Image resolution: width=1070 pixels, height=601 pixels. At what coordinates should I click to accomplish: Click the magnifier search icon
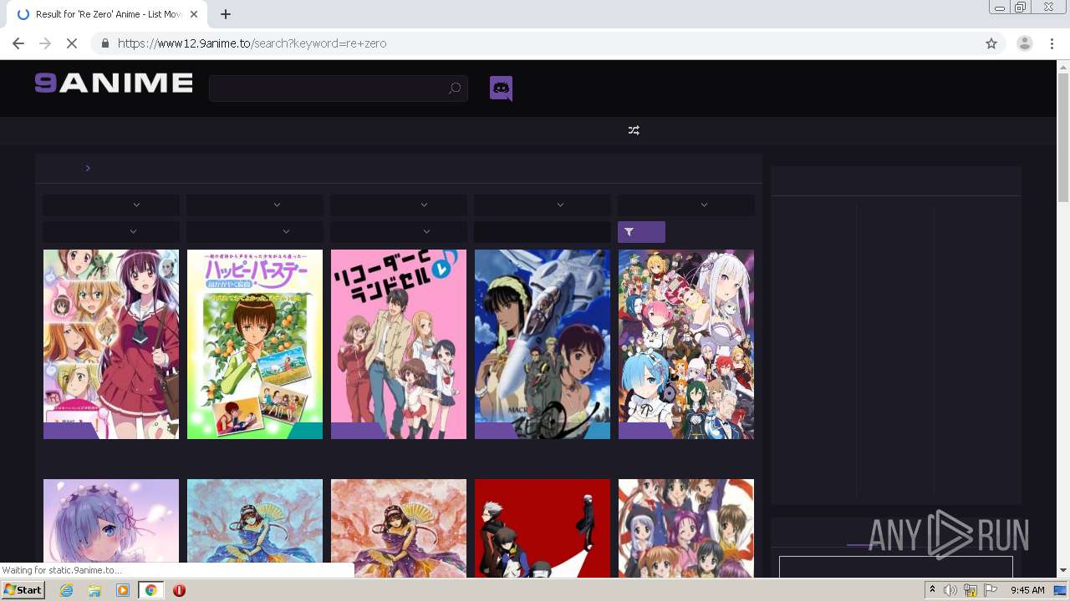point(454,88)
